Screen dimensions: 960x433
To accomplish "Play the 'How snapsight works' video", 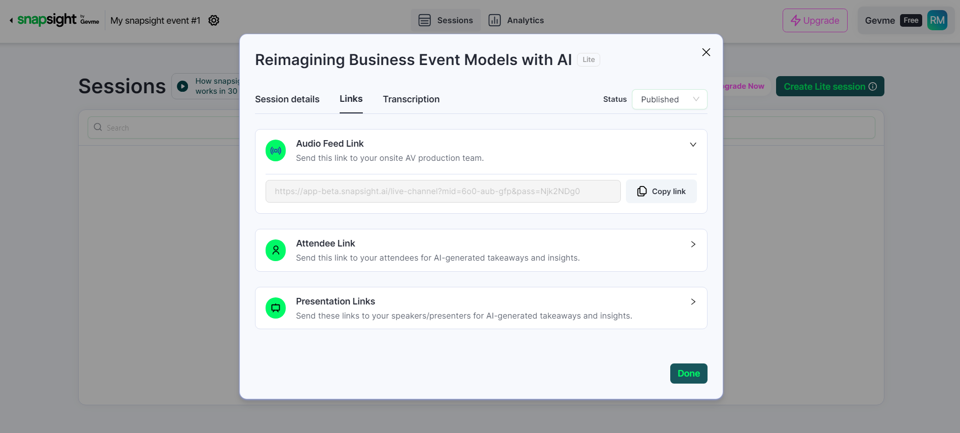I will pyautogui.click(x=182, y=86).
